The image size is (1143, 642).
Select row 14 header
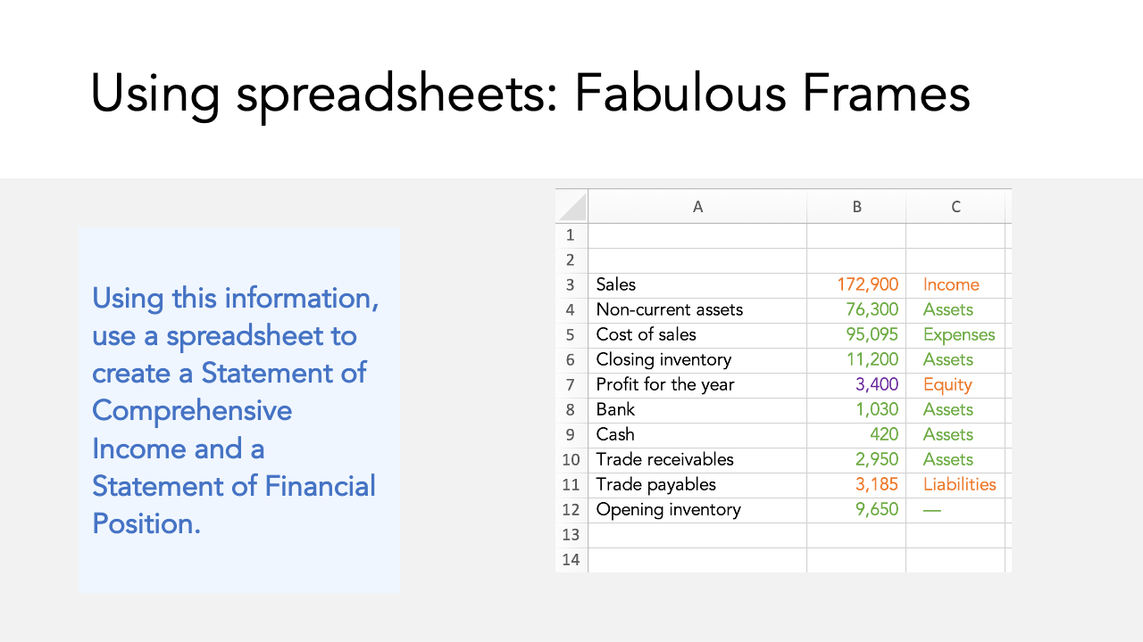click(x=571, y=560)
